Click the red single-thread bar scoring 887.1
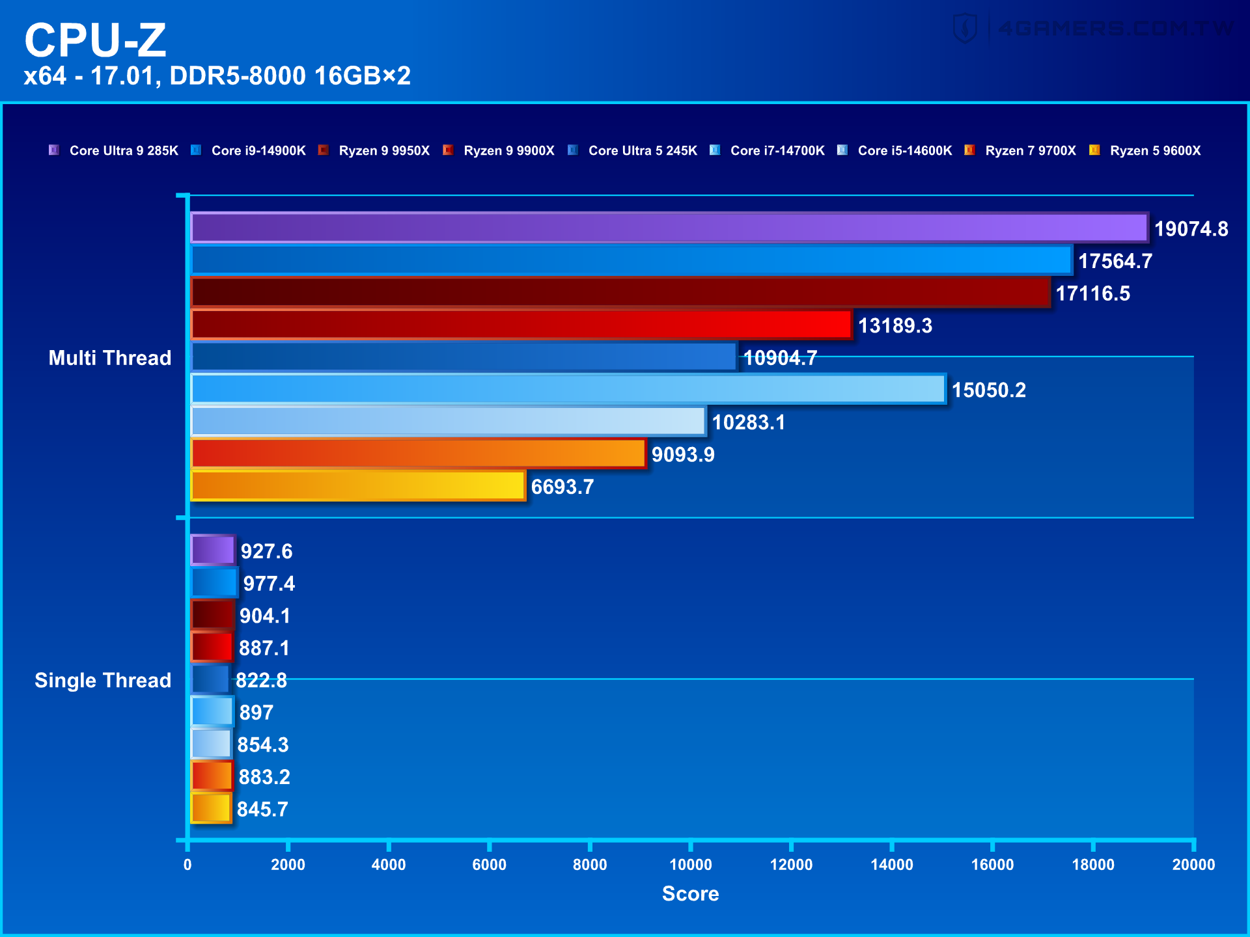This screenshot has height=937, width=1250. pos(212,647)
